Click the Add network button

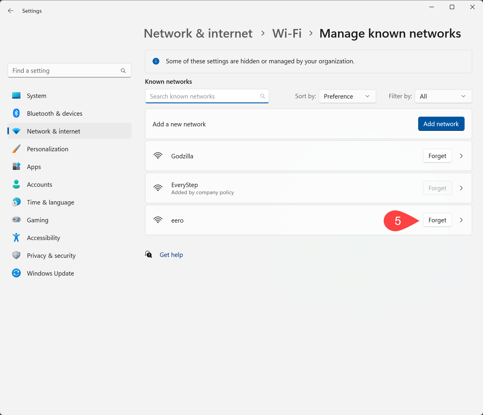(441, 124)
